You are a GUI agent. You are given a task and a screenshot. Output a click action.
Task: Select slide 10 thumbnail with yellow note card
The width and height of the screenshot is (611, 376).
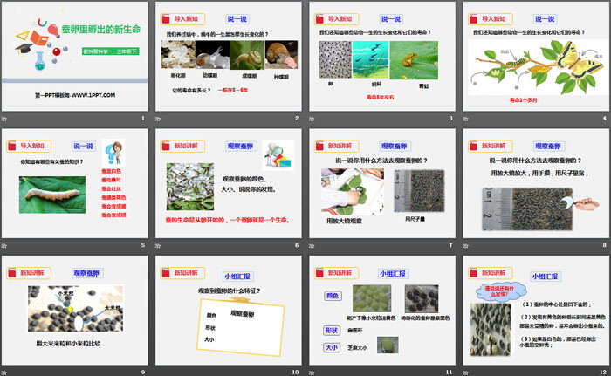(229, 311)
